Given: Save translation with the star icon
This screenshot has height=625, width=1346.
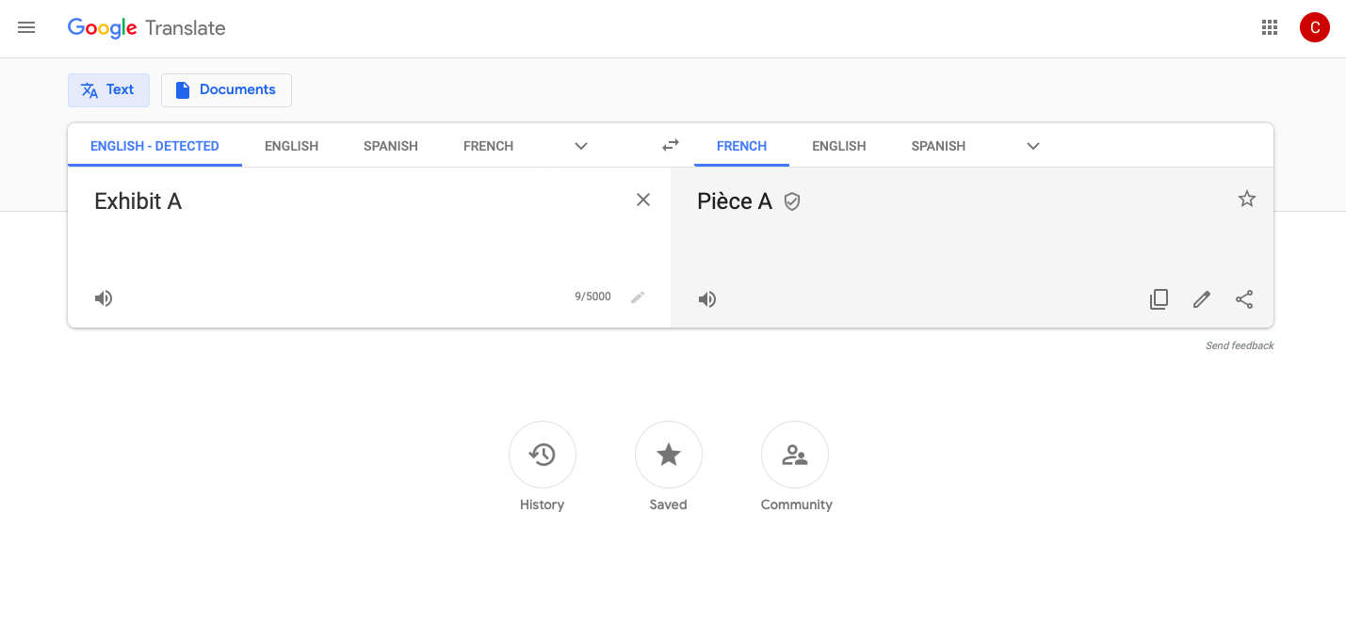Looking at the screenshot, I should click(x=1247, y=199).
